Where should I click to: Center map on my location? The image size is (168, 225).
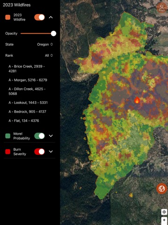click(x=164, y=212)
